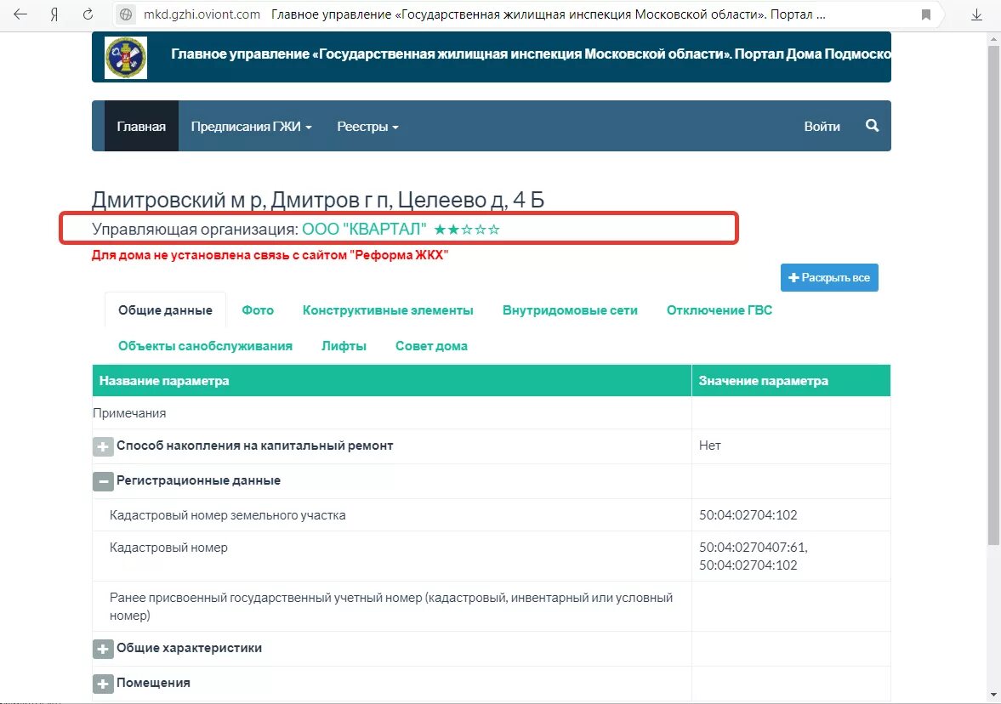This screenshot has height=704, width=1001.
Task: Open site search with the magnifier icon
Action: (x=872, y=126)
